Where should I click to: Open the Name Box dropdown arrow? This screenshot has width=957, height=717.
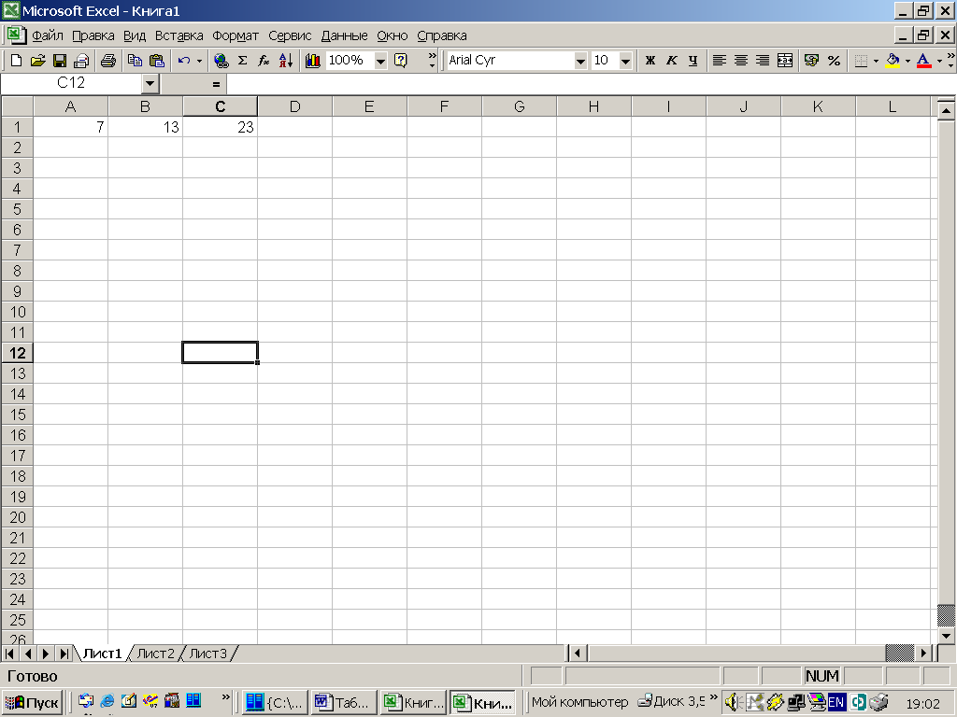[150, 83]
